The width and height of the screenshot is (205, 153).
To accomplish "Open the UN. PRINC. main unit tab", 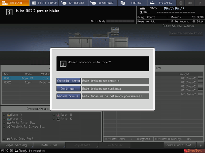I will 15,3.
